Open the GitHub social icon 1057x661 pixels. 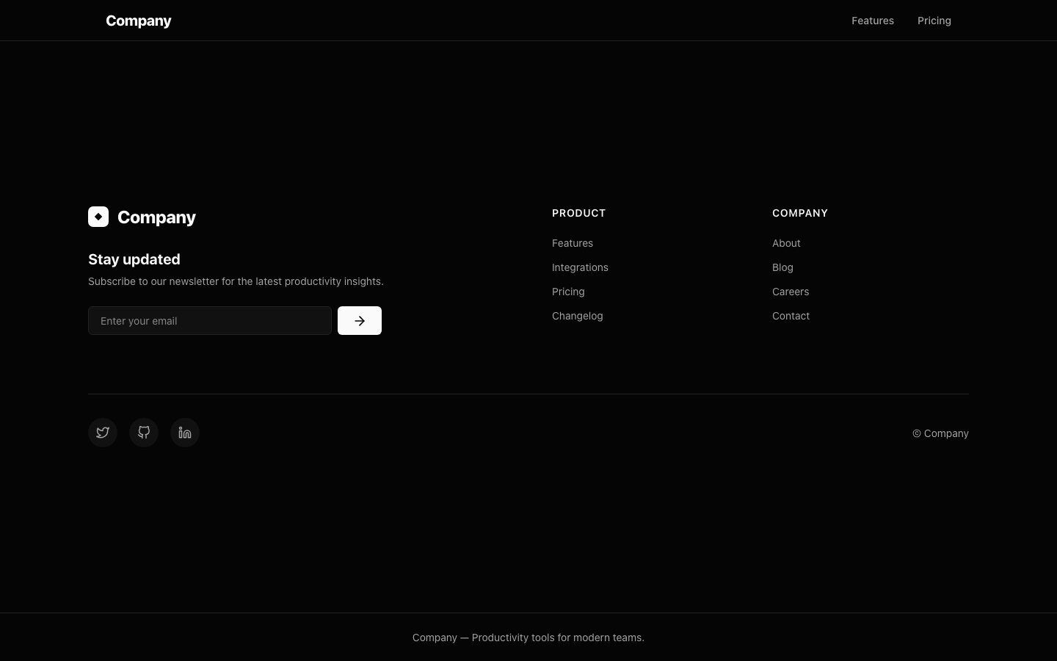144,433
